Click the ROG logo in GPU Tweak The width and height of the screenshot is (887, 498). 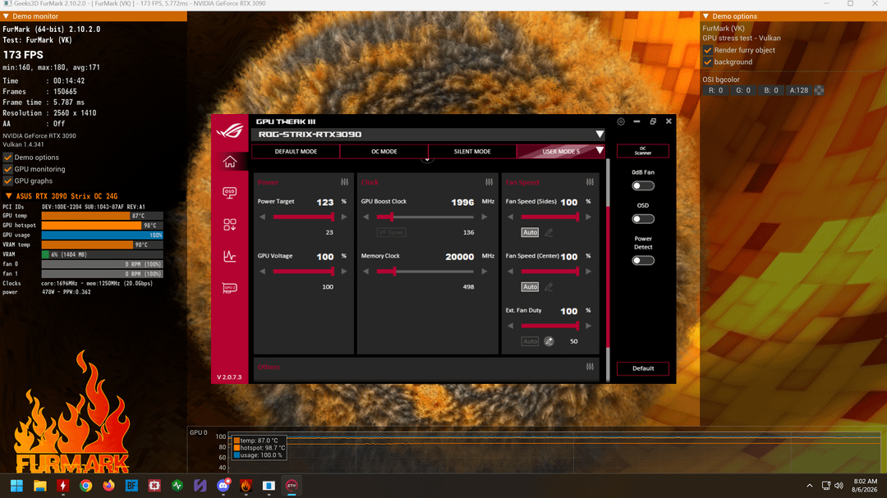pos(230,130)
